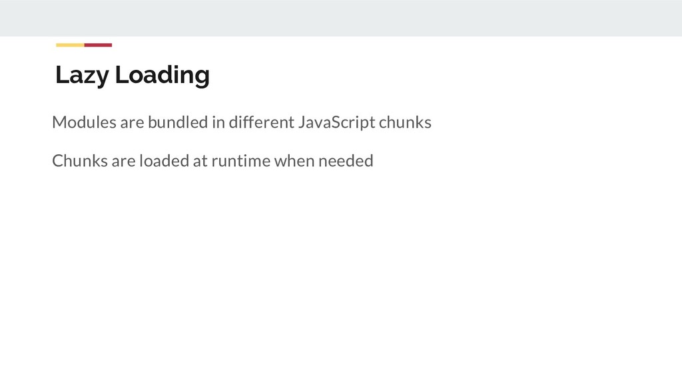Click the red accent bar above the title
Viewport: 682px width, 383px height.
(x=98, y=45)
